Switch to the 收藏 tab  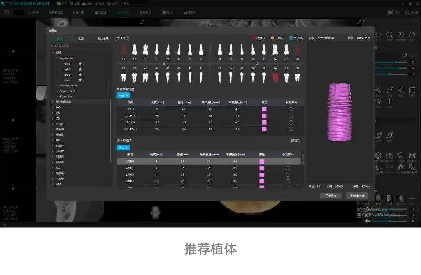(81, 39)
